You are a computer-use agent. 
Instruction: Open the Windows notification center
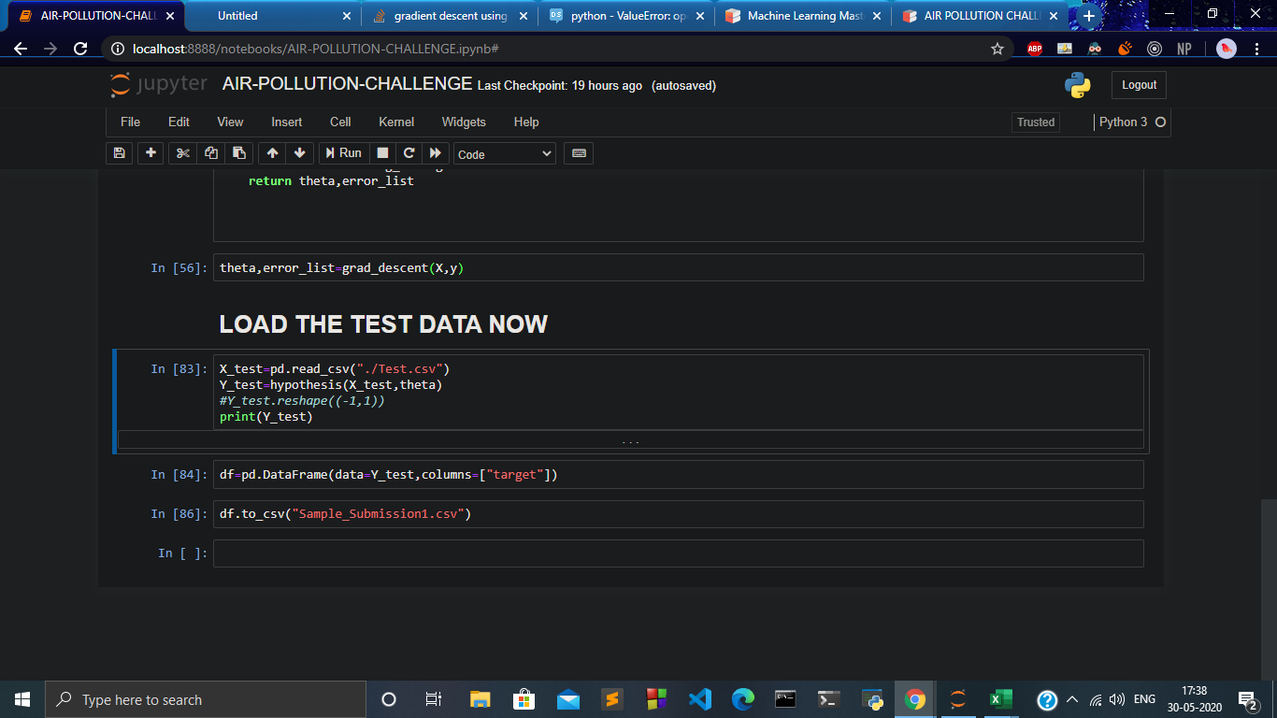point(1248,699)
